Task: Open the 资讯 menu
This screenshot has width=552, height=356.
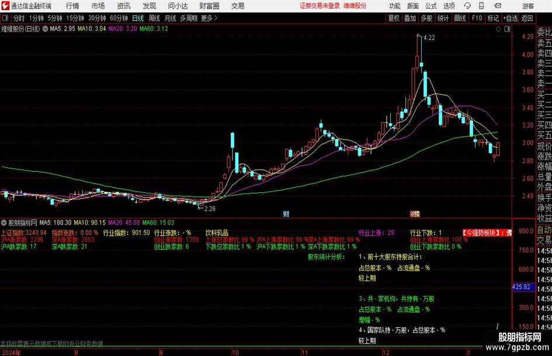Action: click(x=124, y=6)
